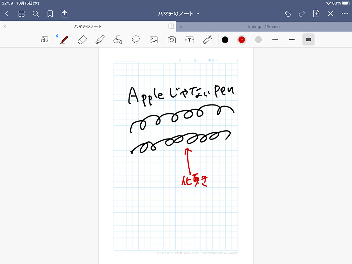Redo the last undone action

(x=302, y=14)
